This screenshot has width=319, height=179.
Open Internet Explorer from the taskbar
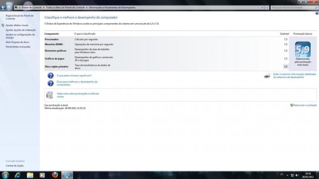tap(18, 175)
